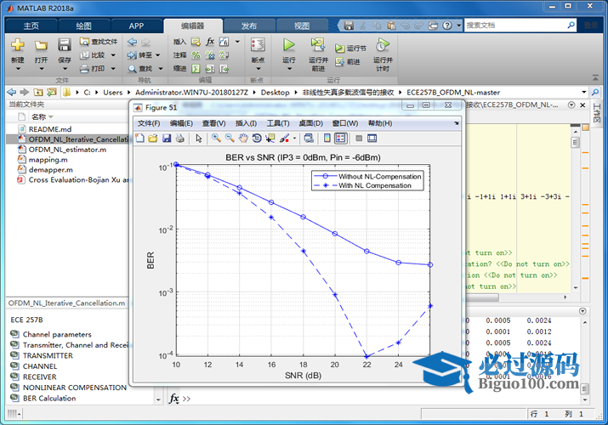Open the Save (保存) dropdown arrow

point(65,69)
